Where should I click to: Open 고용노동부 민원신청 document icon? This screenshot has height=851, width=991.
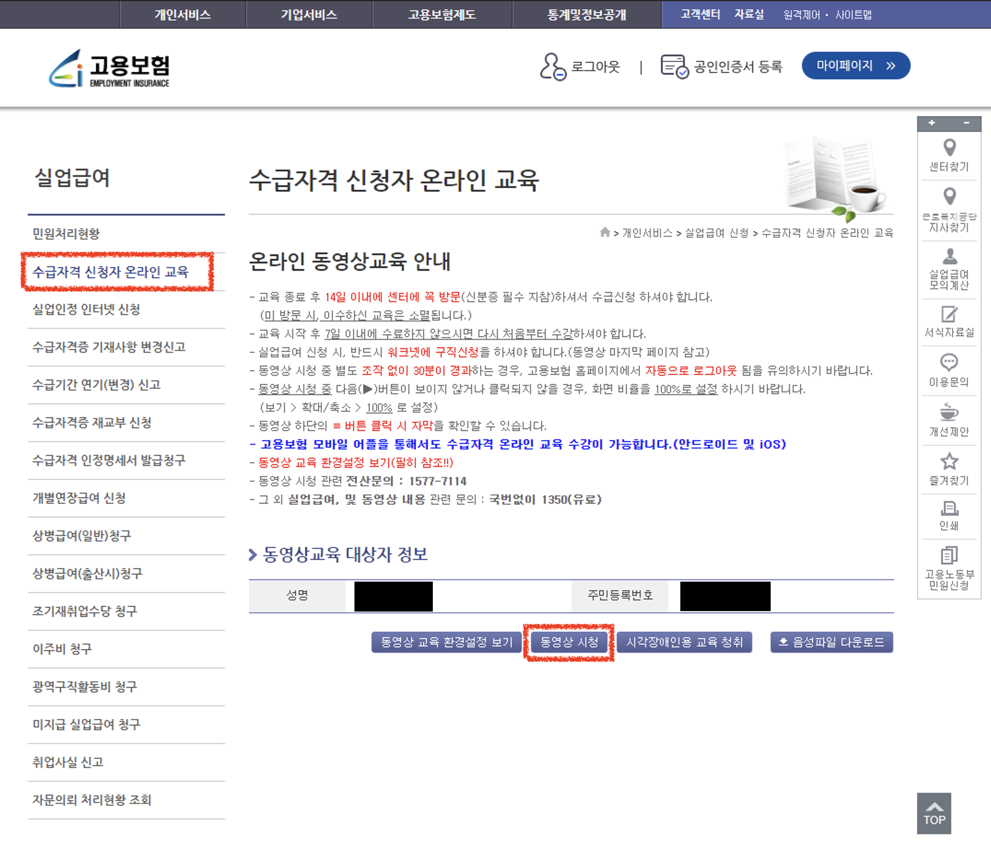point(949,555)
